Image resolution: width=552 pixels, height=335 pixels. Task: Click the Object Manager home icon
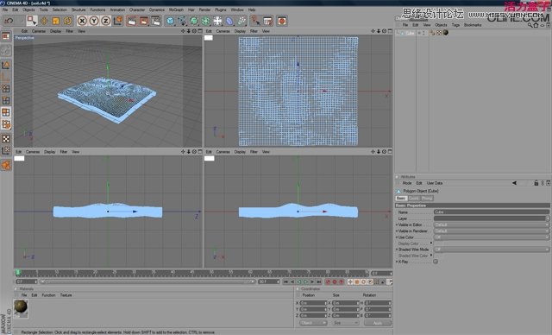(536, 25)
